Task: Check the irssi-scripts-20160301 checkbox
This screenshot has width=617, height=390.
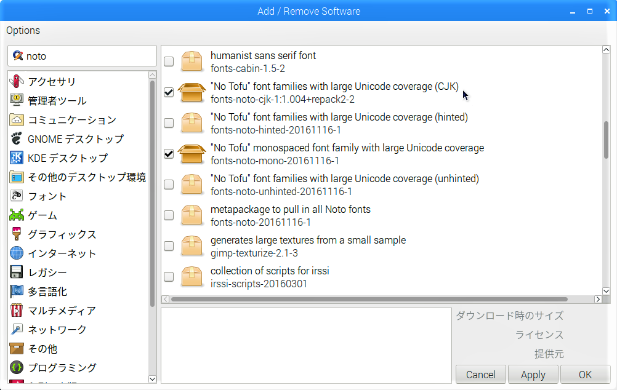Action: click(169, 276)
